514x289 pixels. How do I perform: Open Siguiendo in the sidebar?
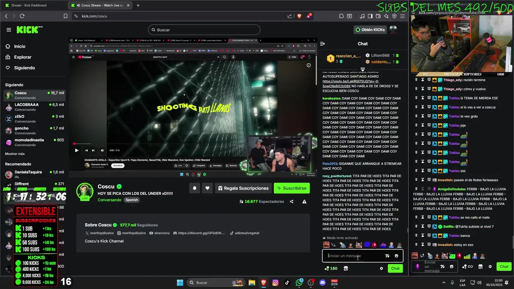coord(24,68)
